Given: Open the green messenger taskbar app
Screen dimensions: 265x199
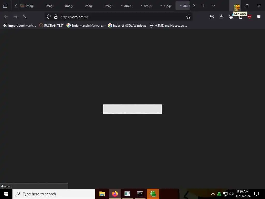Looking at the screenshot, I should click(153, 194).
